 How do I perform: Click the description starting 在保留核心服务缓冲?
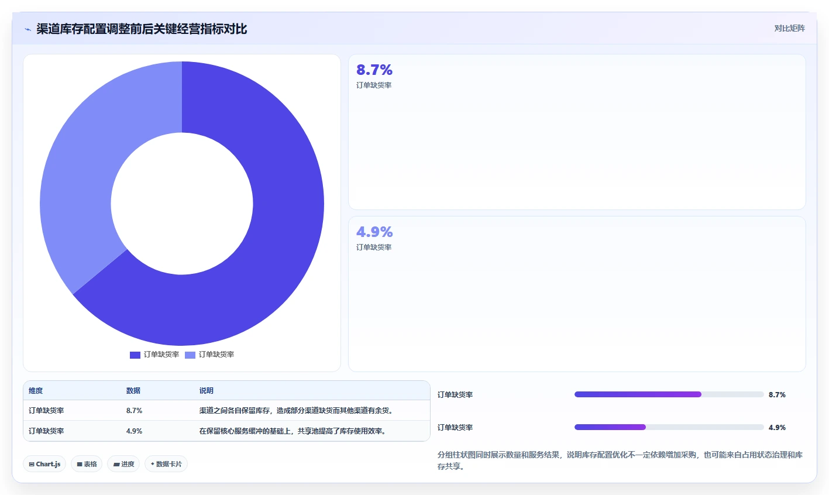pos(293,431)
